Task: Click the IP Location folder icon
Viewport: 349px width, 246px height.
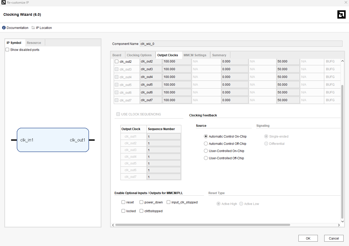Action: pyautogui.click(x=33, y=28)
